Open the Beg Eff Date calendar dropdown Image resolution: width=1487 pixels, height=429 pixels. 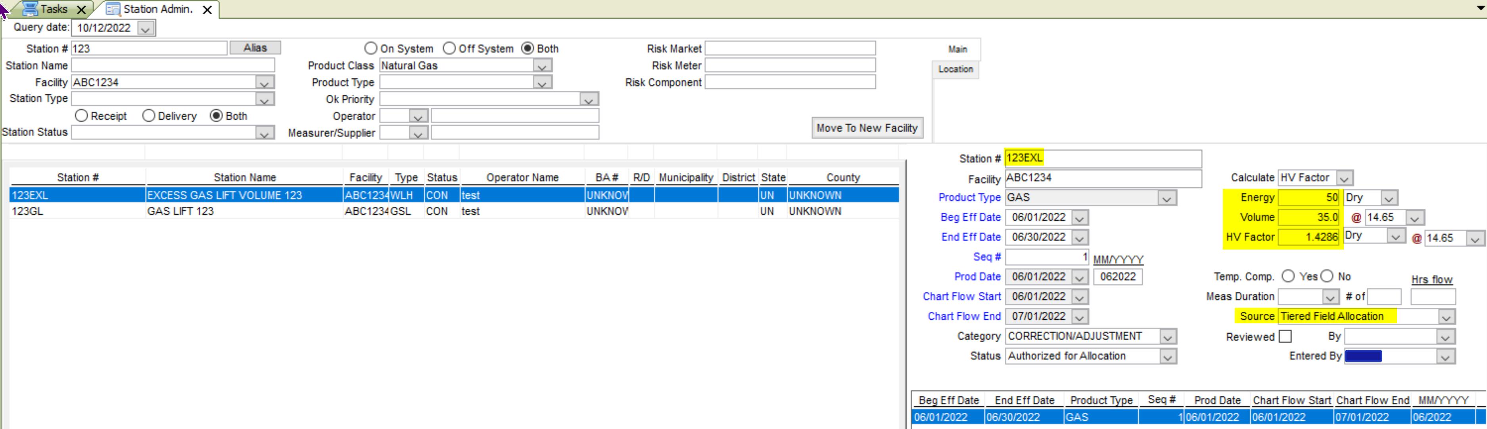(1080, 218)
